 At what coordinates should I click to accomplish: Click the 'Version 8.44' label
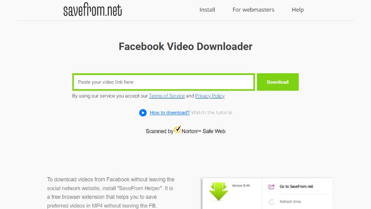tap(241, 185)
